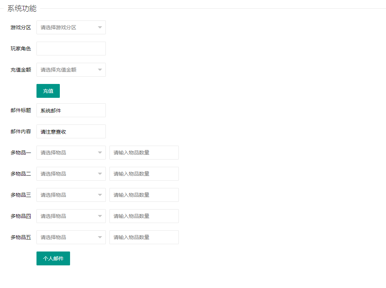Open the 多物品一 item dropdown

[67, 153]
